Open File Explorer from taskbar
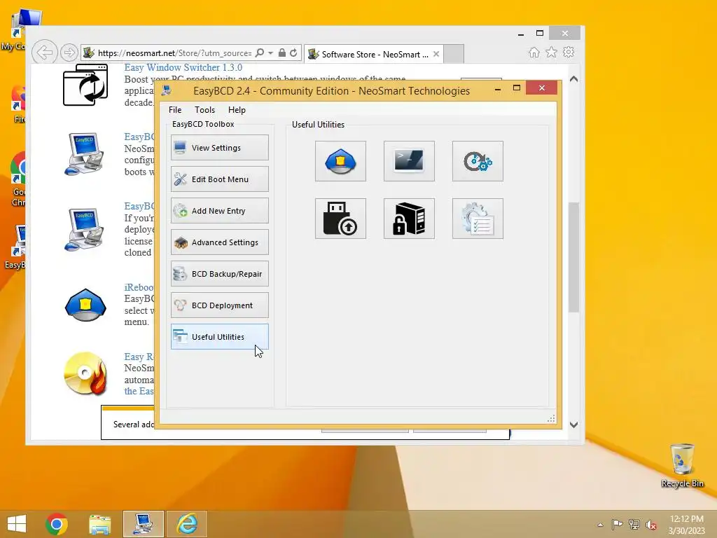This screenshot has width=717, height=538. tap(99, 524)
